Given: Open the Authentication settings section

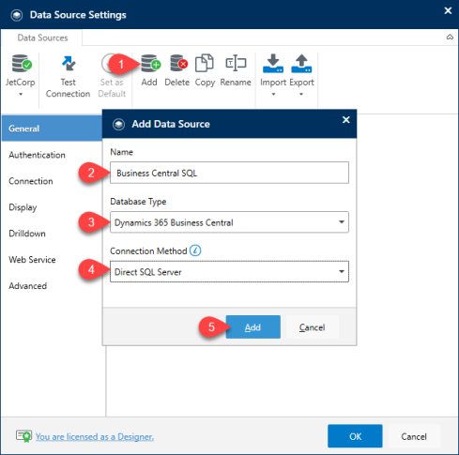Looking at the screenshot, I should (37, 155).
